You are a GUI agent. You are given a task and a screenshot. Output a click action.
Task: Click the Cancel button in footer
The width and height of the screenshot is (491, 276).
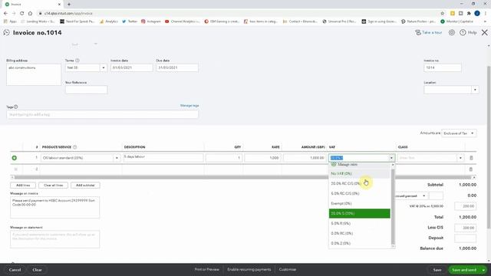point(15,270)
